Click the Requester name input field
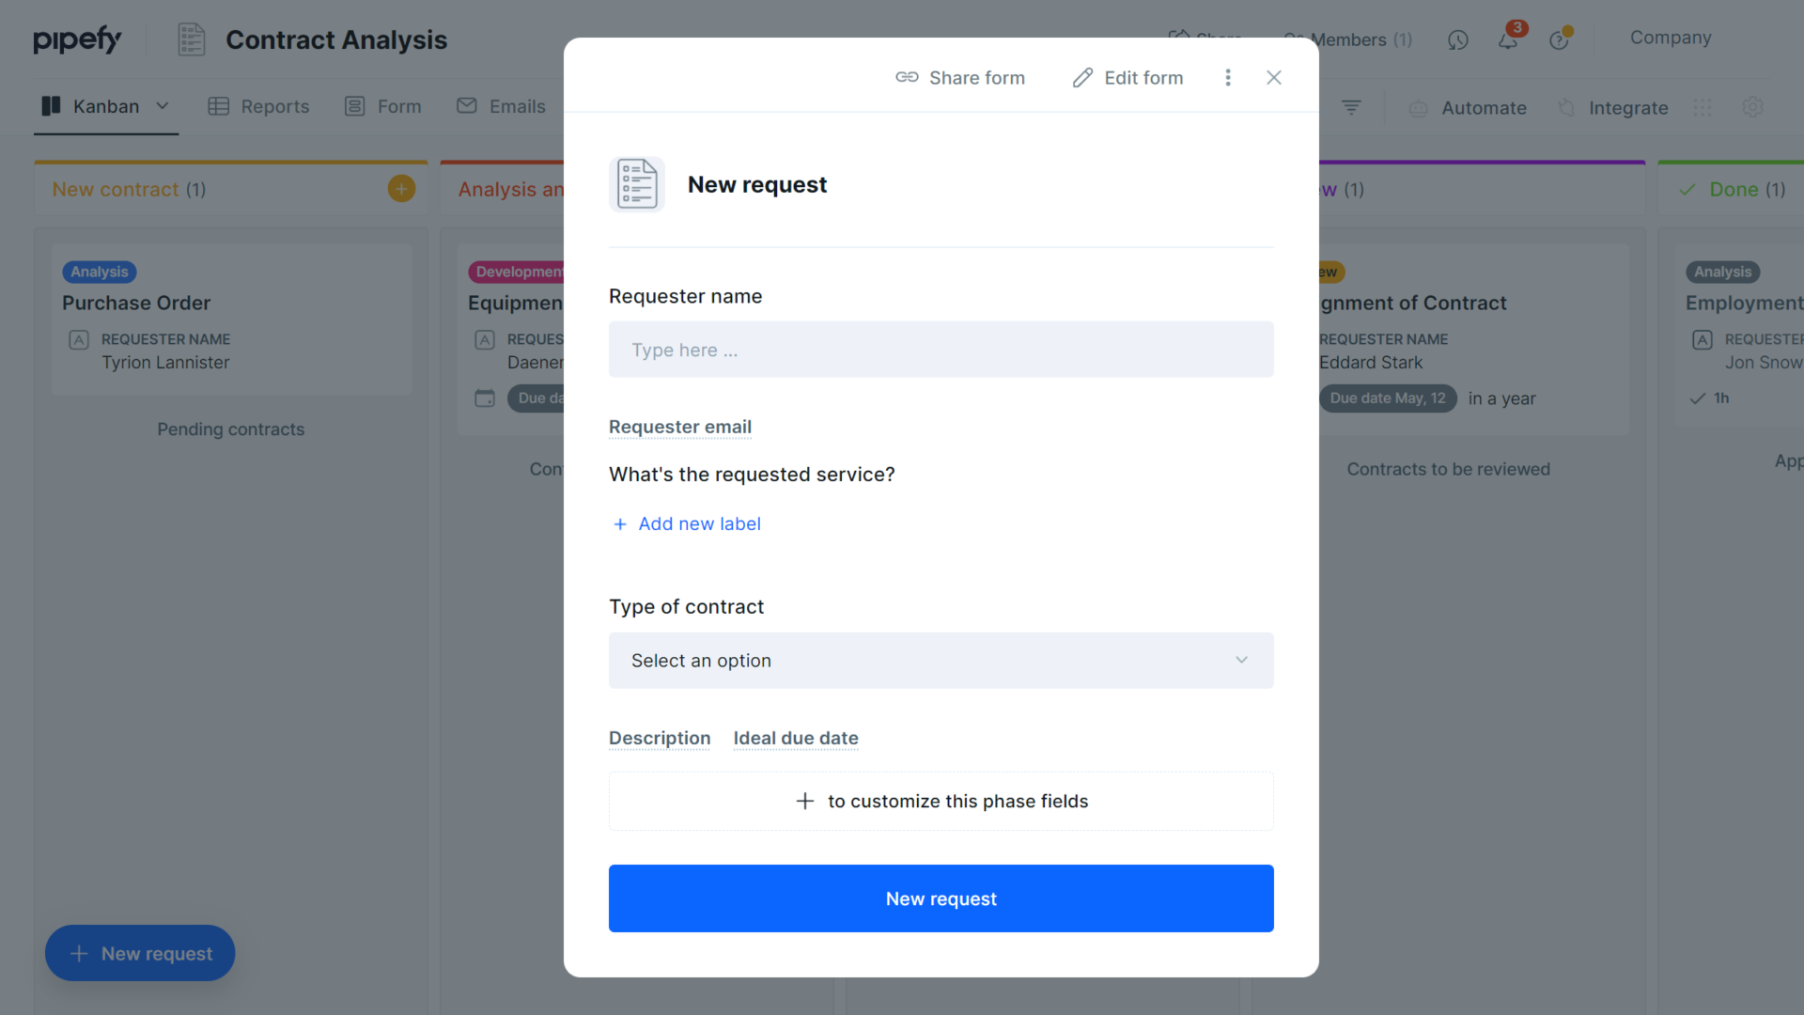 coord(941,350)
